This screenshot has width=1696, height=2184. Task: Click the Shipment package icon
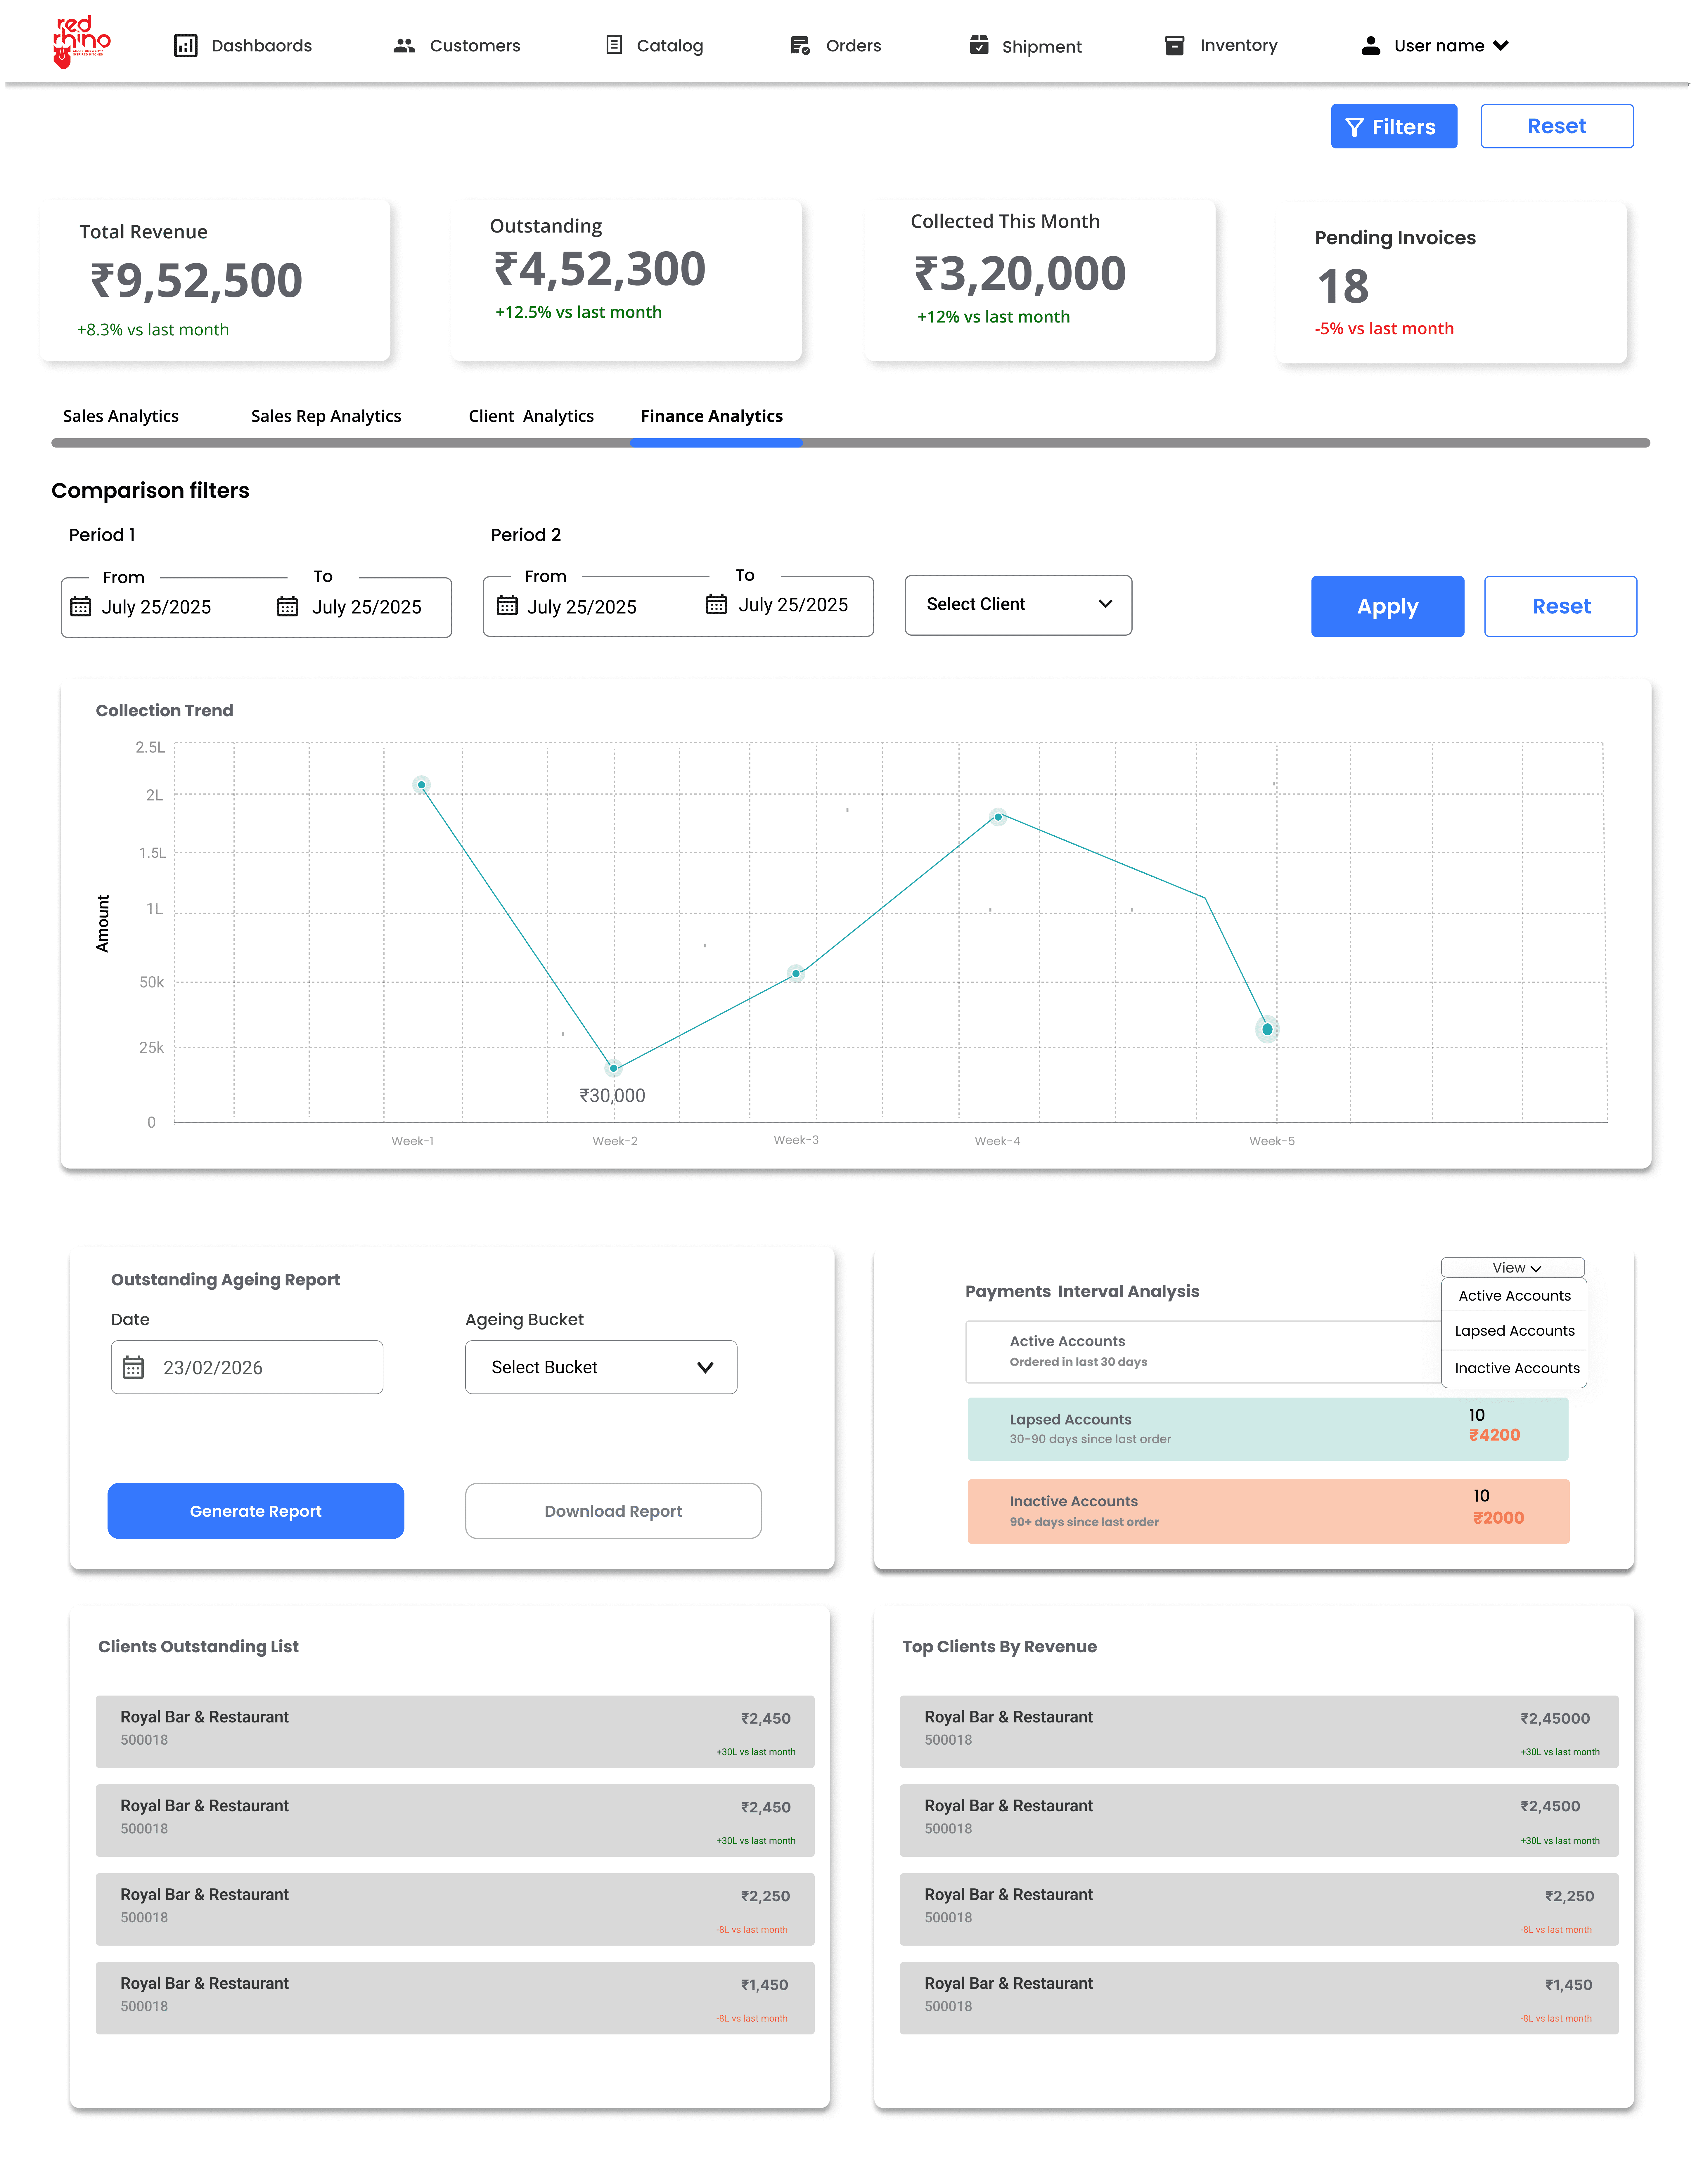[979, 45]
